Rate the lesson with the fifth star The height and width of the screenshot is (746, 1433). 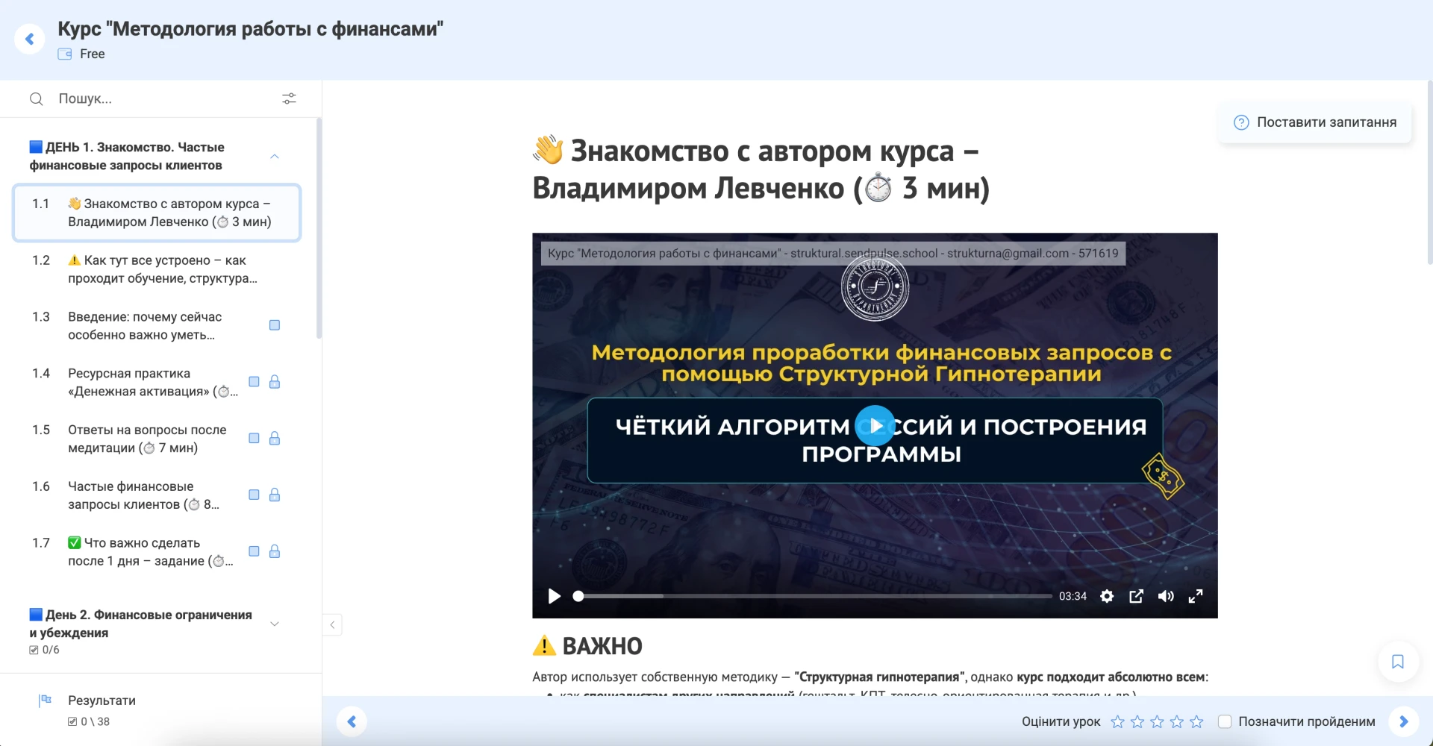(x=1197, y=721)
